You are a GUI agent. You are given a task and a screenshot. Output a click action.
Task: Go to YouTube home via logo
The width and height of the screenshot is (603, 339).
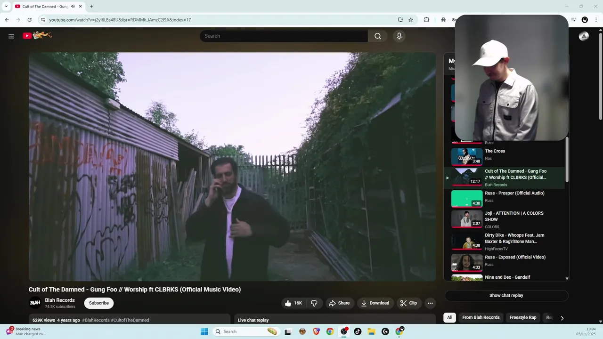click(x=37, y=36)
